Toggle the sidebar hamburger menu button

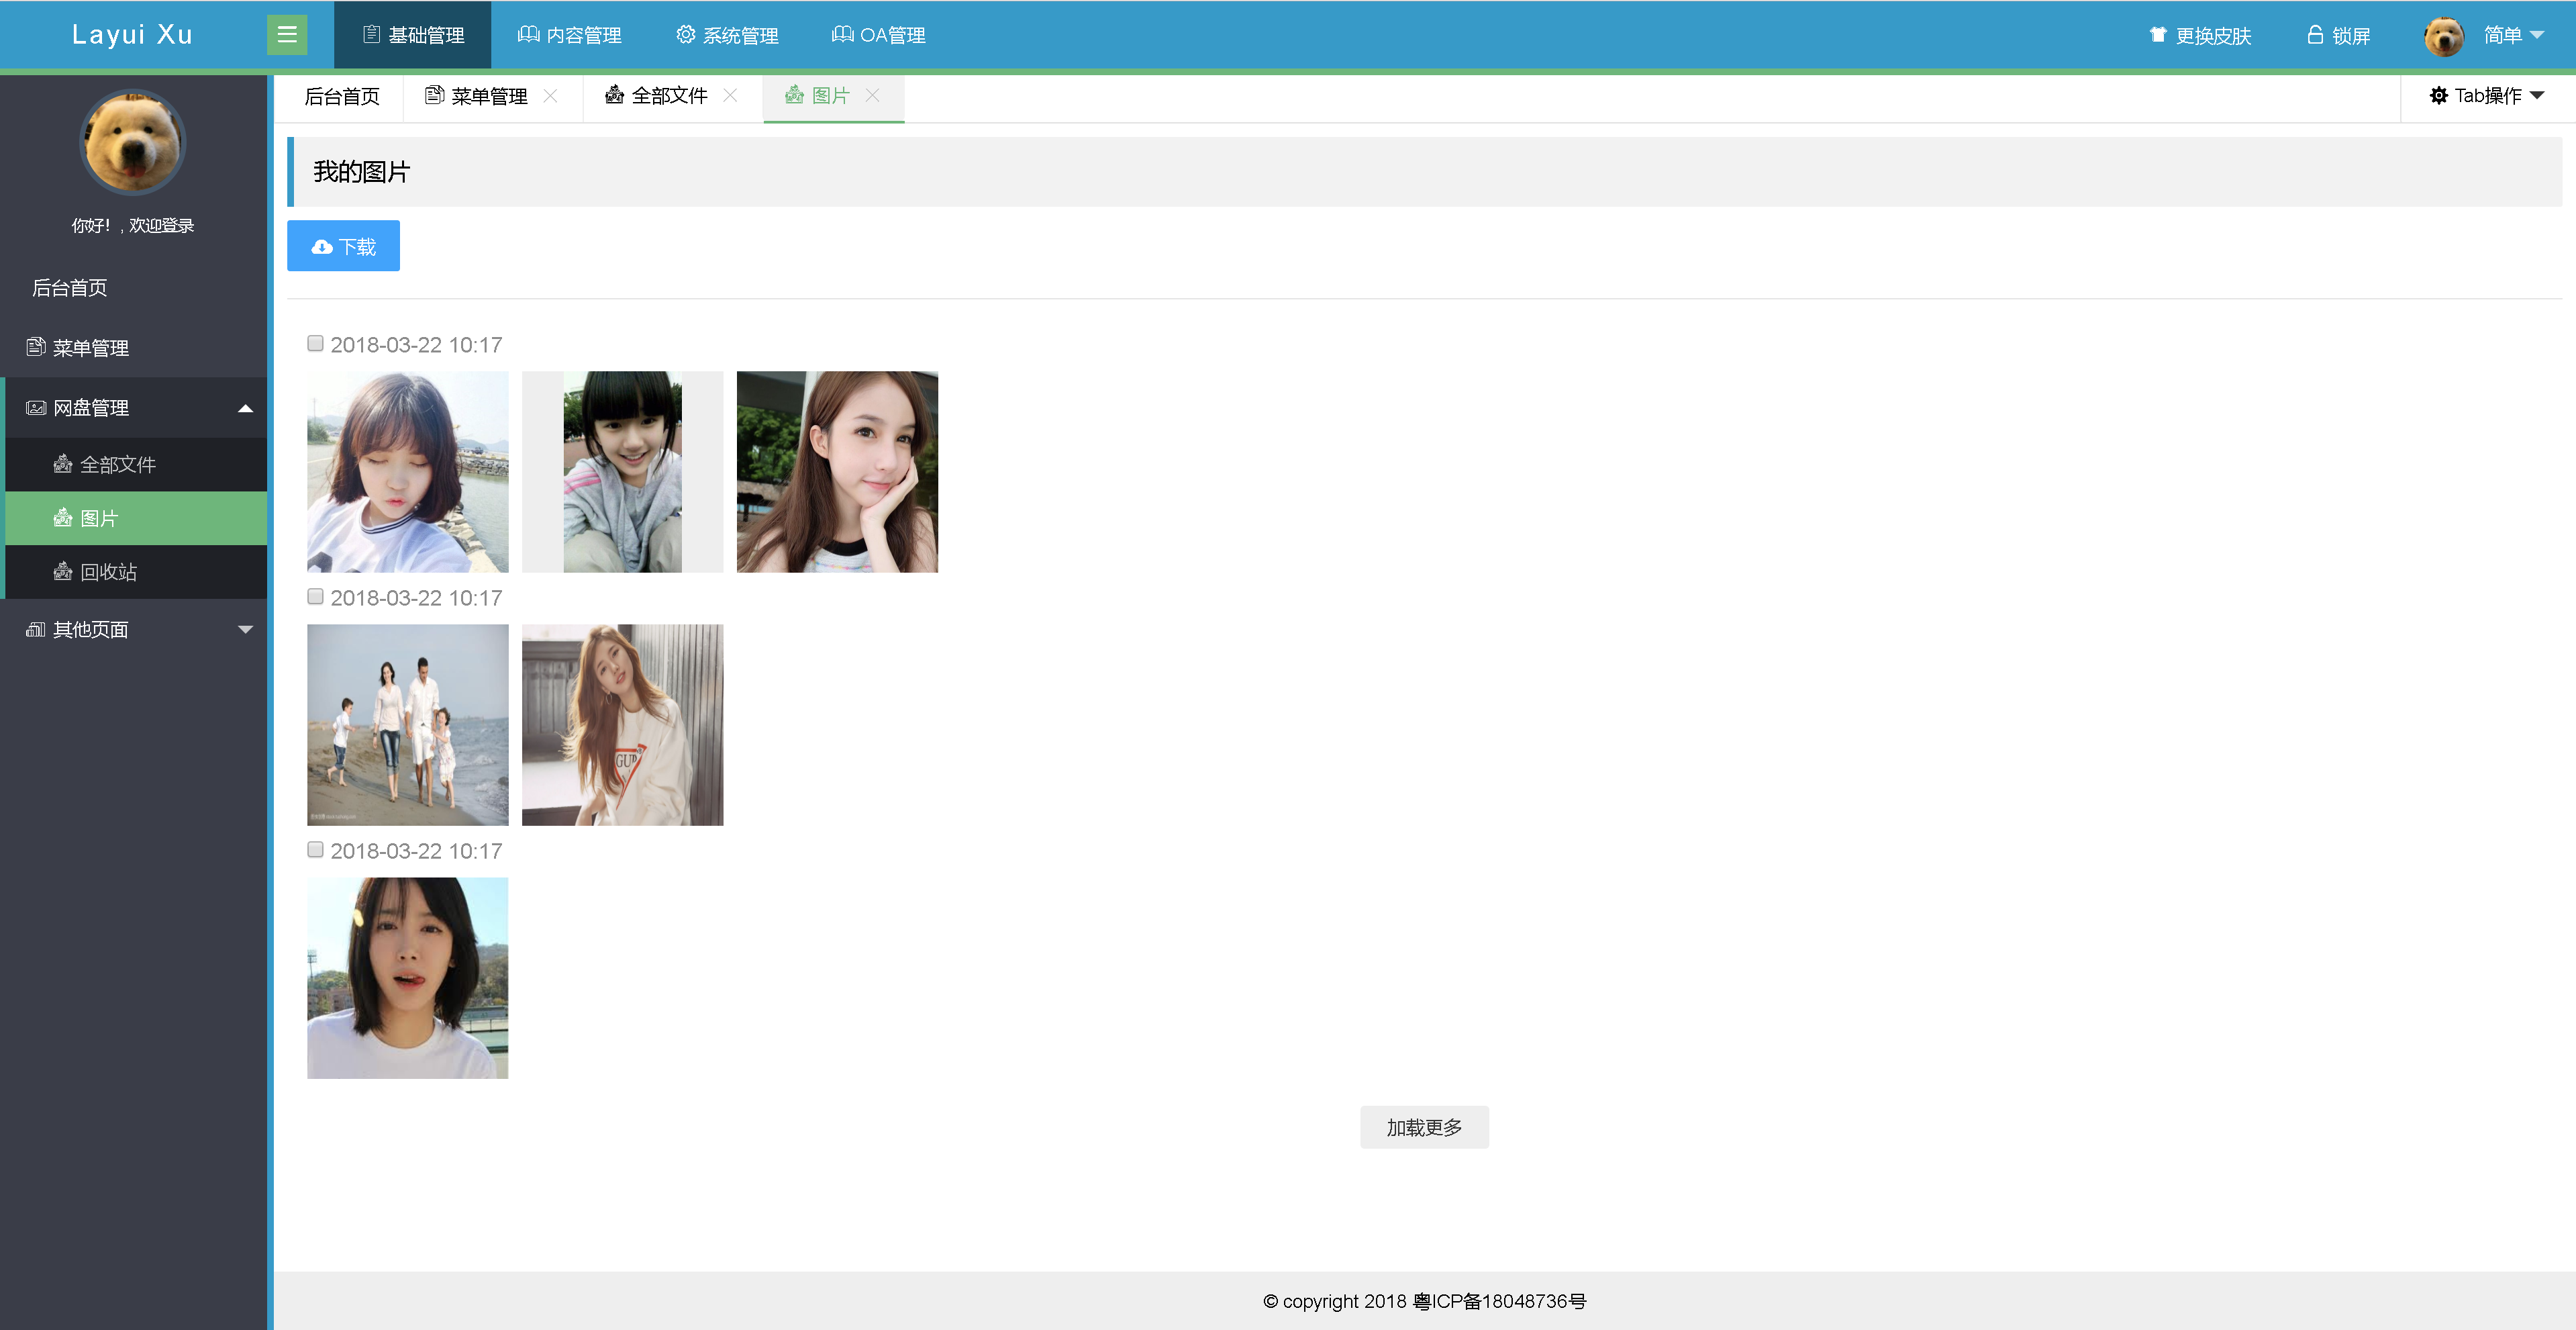[x=287, y=35]
